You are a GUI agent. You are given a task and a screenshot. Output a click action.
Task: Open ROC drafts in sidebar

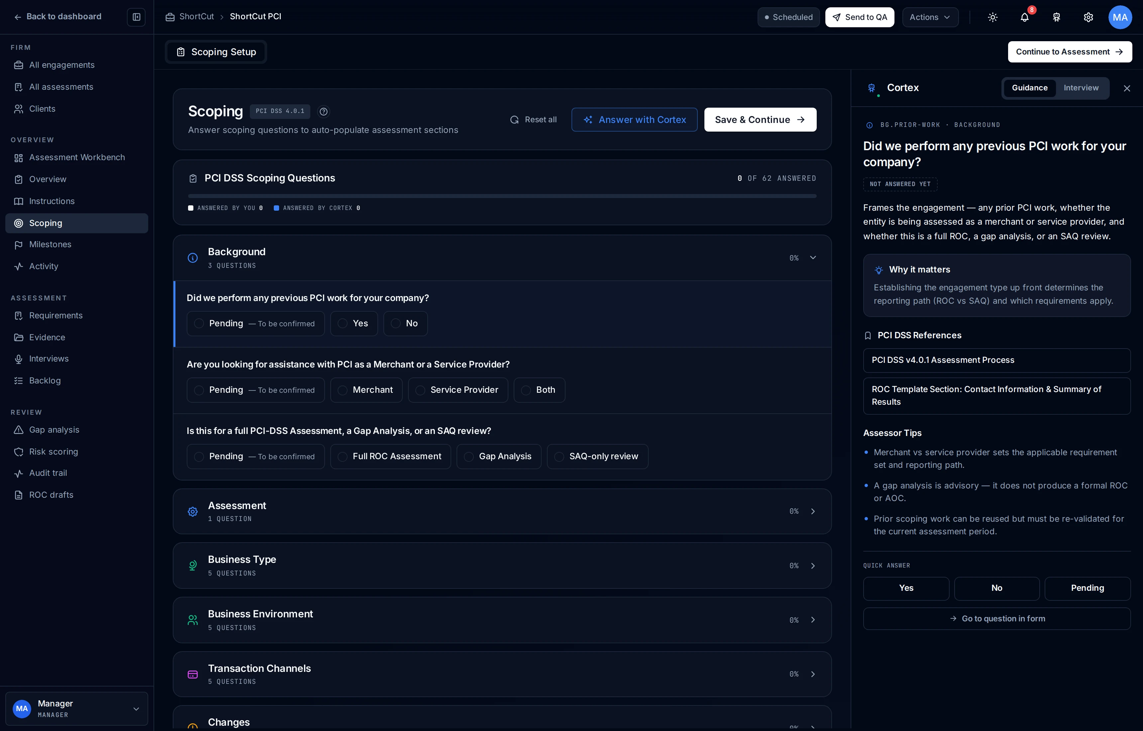(77, 495)
